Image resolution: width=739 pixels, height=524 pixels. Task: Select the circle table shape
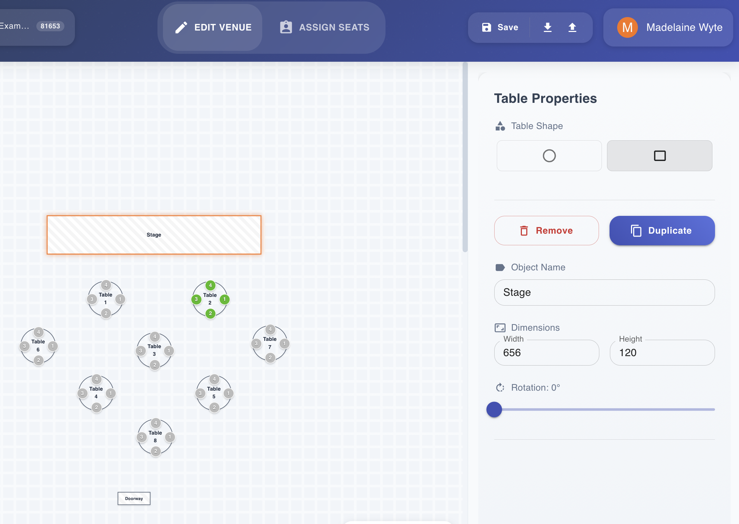click(549, 156)
